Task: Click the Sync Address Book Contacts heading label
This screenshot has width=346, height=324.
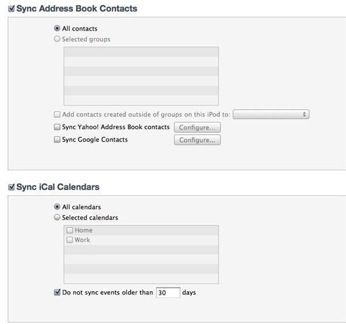Action: click(x=77, y=9)
